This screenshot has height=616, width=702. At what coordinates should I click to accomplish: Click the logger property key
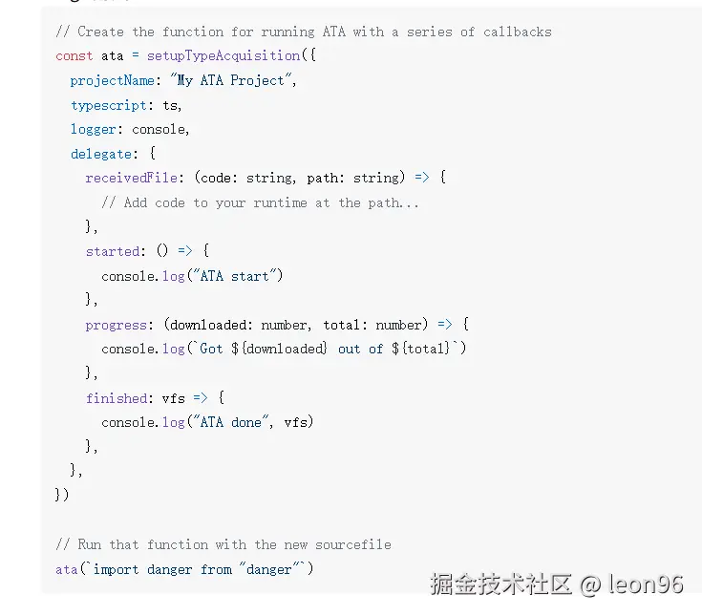[94, 129]
